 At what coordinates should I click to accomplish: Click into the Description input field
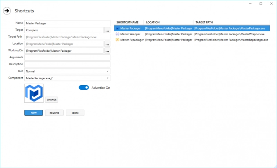coord(67,65)
